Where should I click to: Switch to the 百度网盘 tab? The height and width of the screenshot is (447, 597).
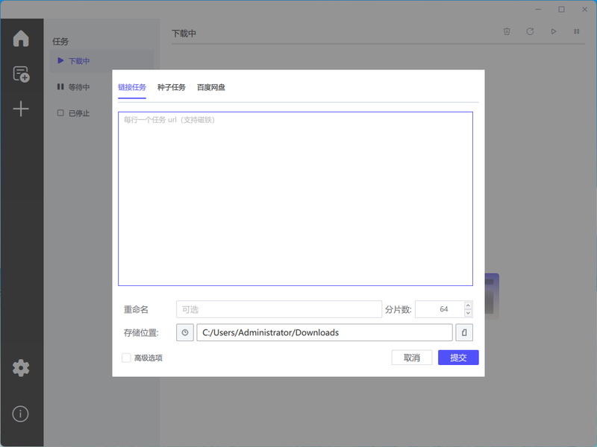[211, 87]
